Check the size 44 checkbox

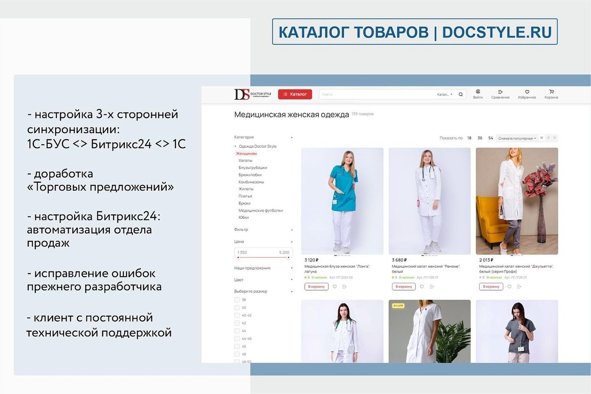point(237,331)
